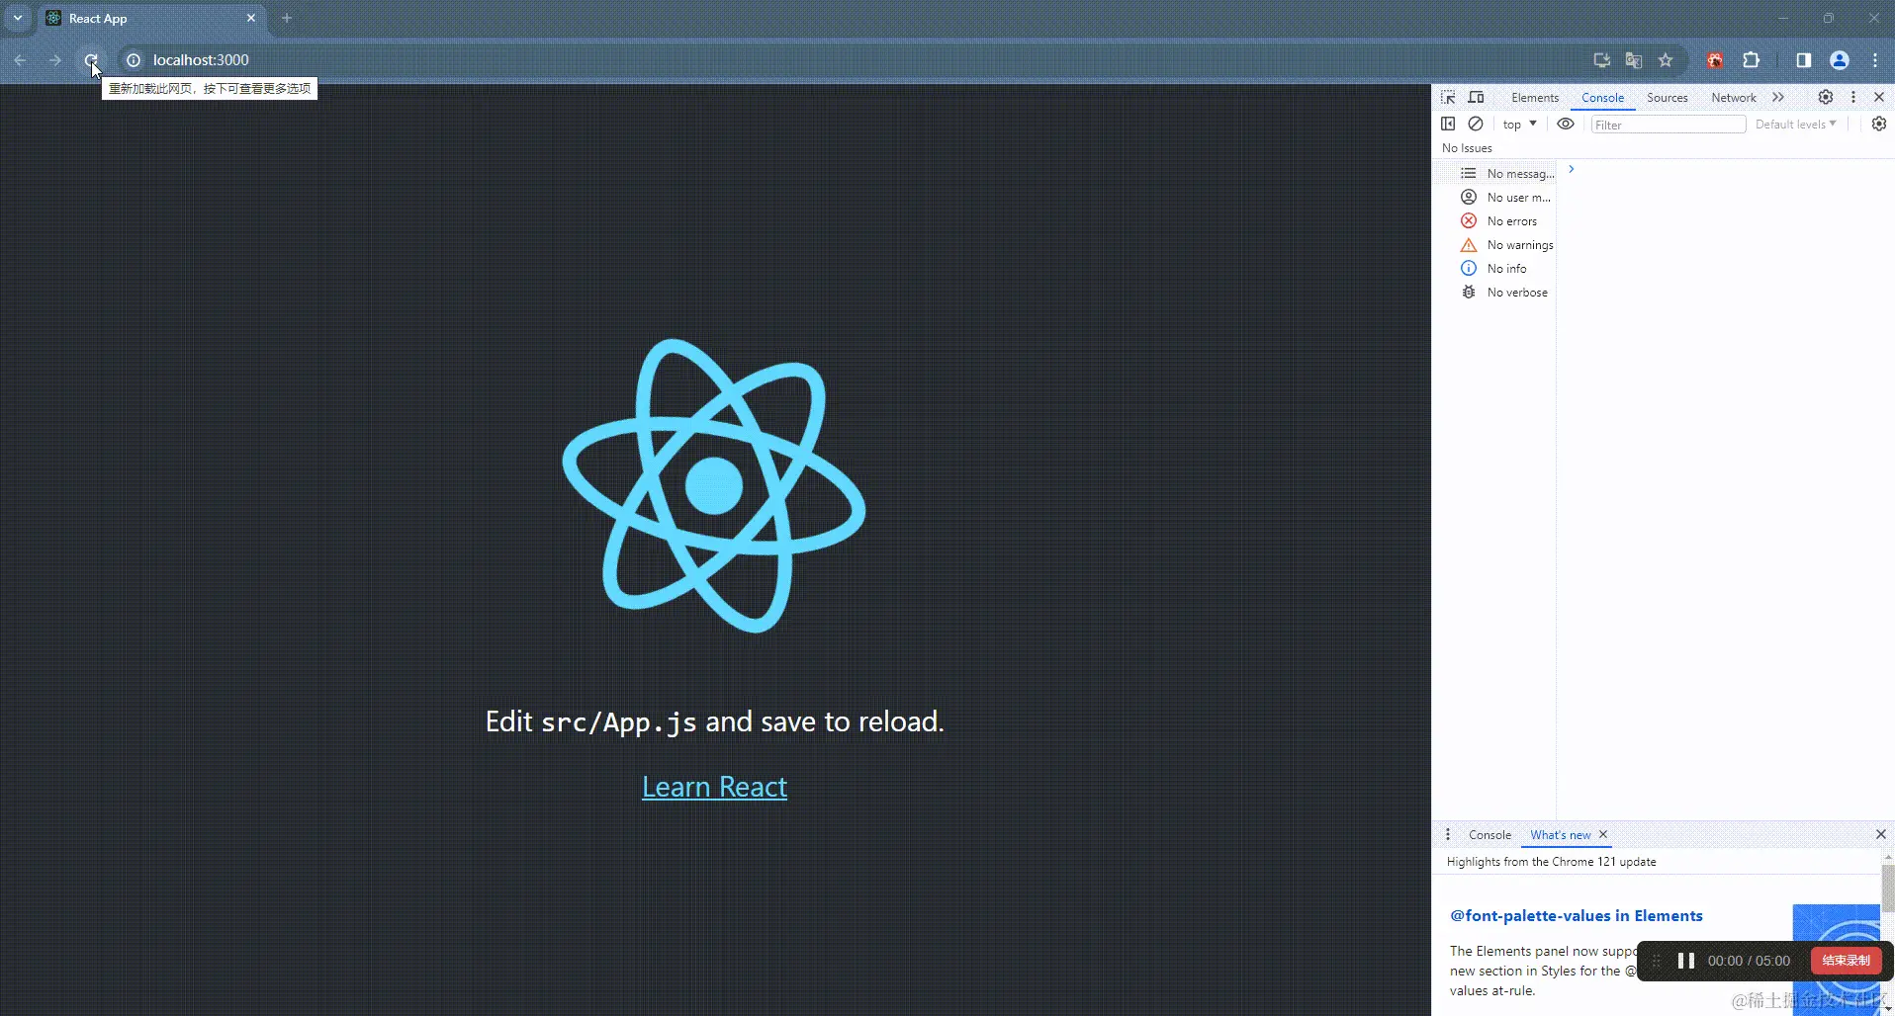Image resolution: width=1895 pixels, height=1016 pixels.
Task: Open the clear console icon
Action: (x=1476, y=124)
